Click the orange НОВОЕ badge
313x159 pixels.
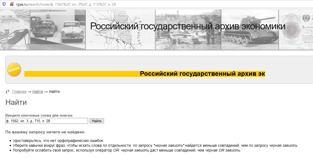pos(14,70)
